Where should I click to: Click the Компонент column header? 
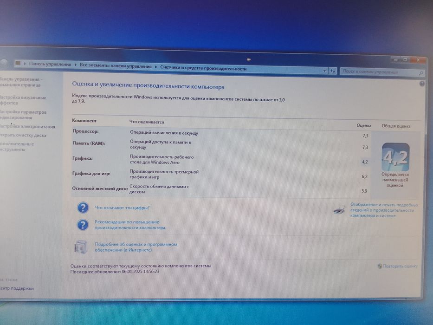tap(84, 121)
